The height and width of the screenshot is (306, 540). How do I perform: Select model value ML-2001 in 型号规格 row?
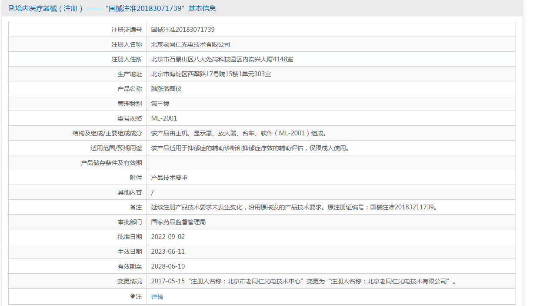pyautogui.click(x=164, y=118)
